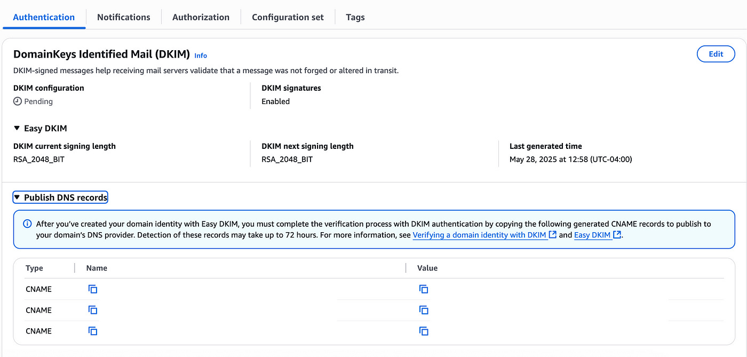Copy the third CNAME record name
The height and width of the screenshot is (357, 747).
93,331
